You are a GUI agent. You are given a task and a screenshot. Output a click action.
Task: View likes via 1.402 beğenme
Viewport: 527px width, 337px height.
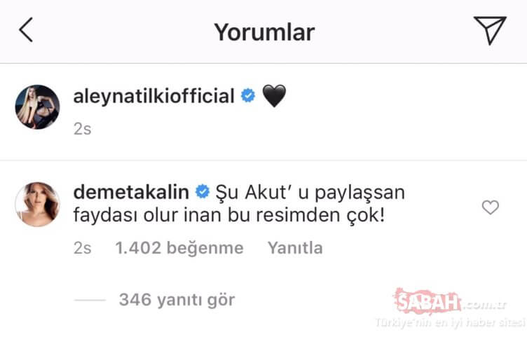tap(179, 248)
